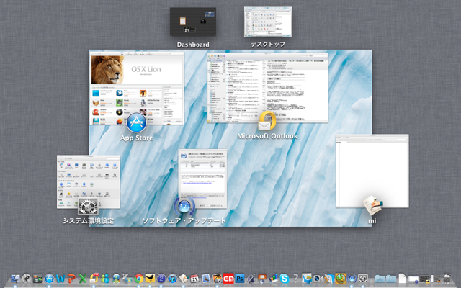Click the large System Preferences gear badge

88,207
